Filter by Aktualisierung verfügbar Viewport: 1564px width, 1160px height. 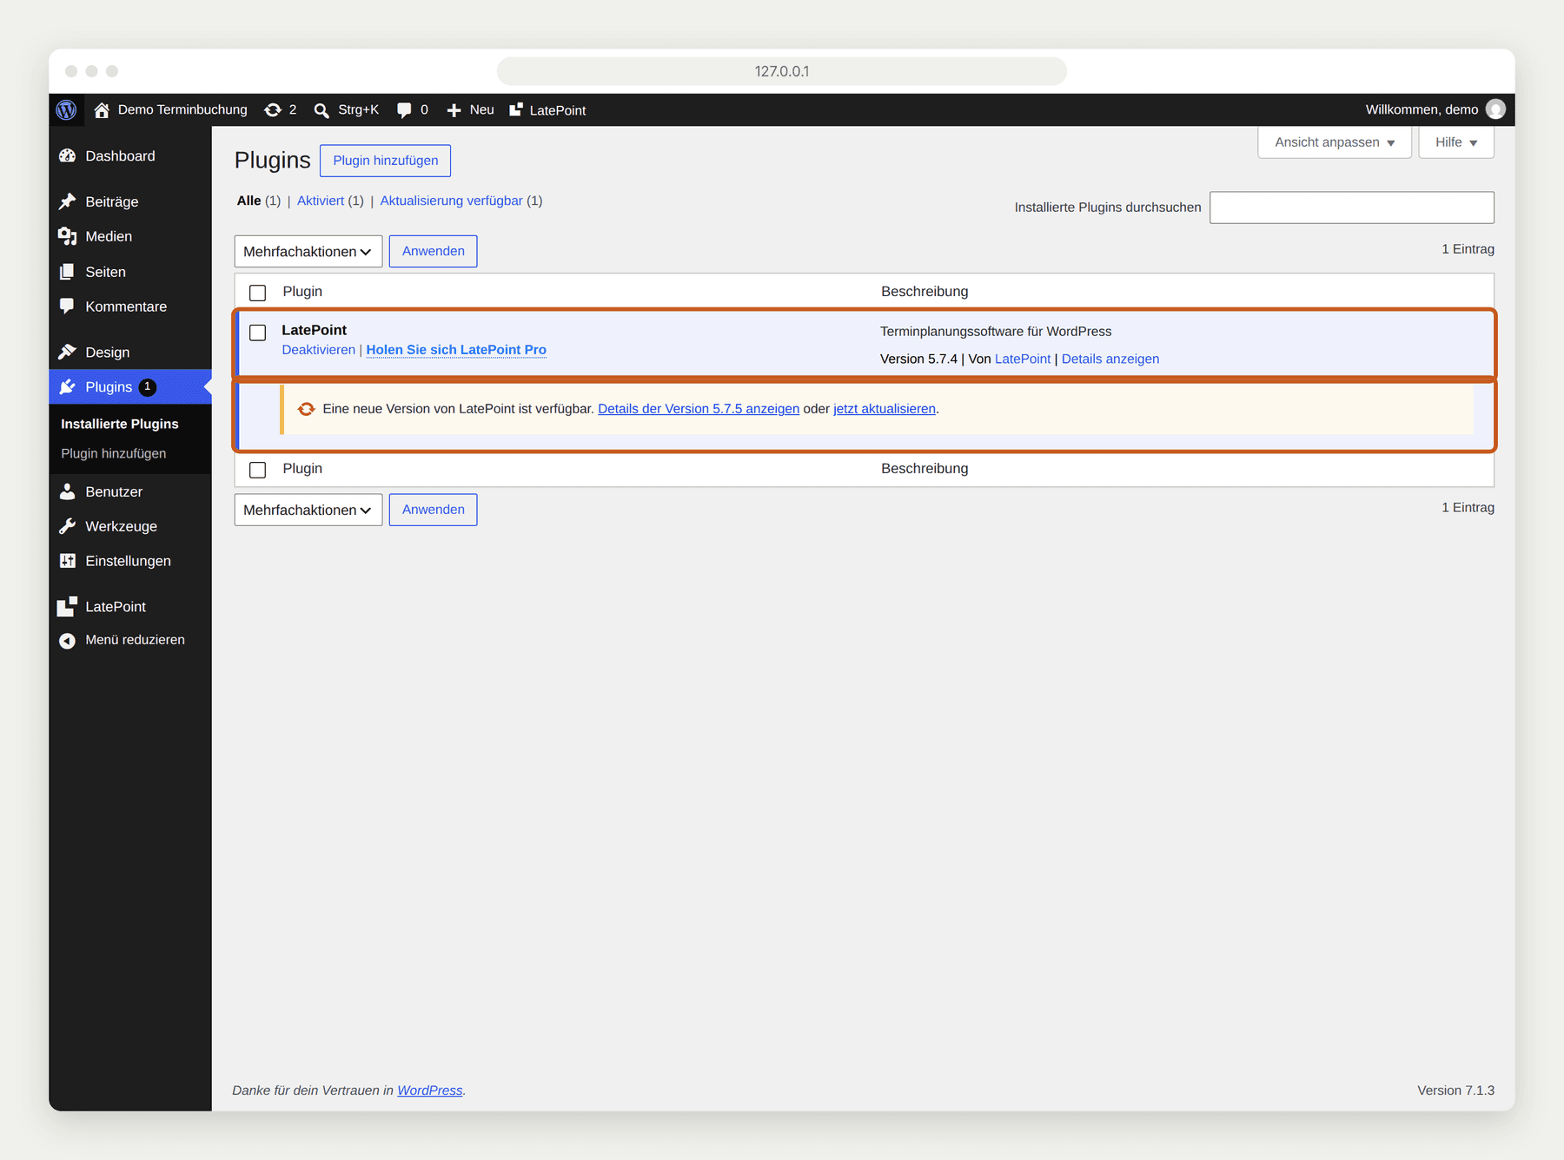click(x=452, y=201)
